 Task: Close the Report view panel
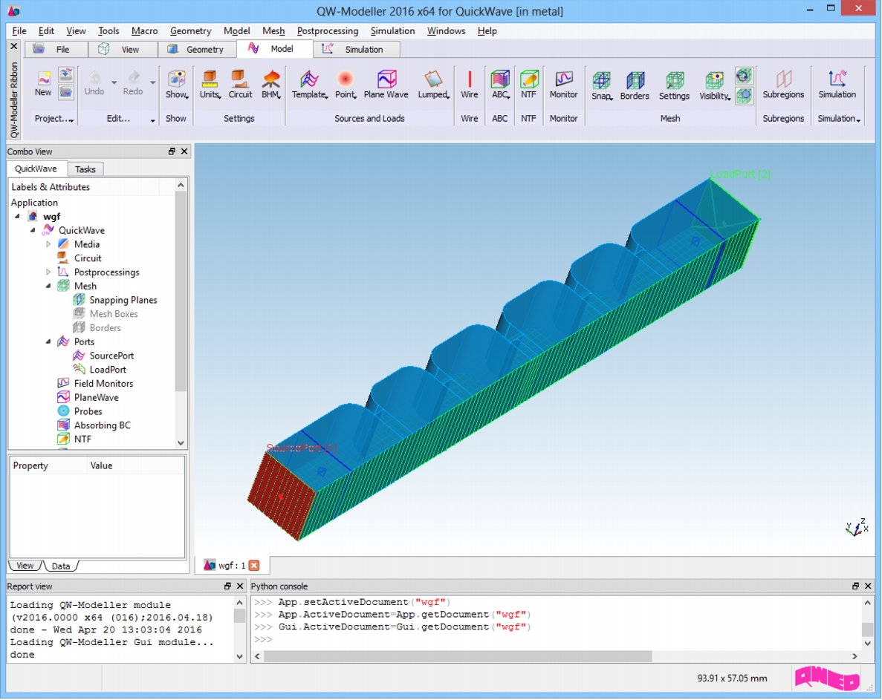click(239, 586)
